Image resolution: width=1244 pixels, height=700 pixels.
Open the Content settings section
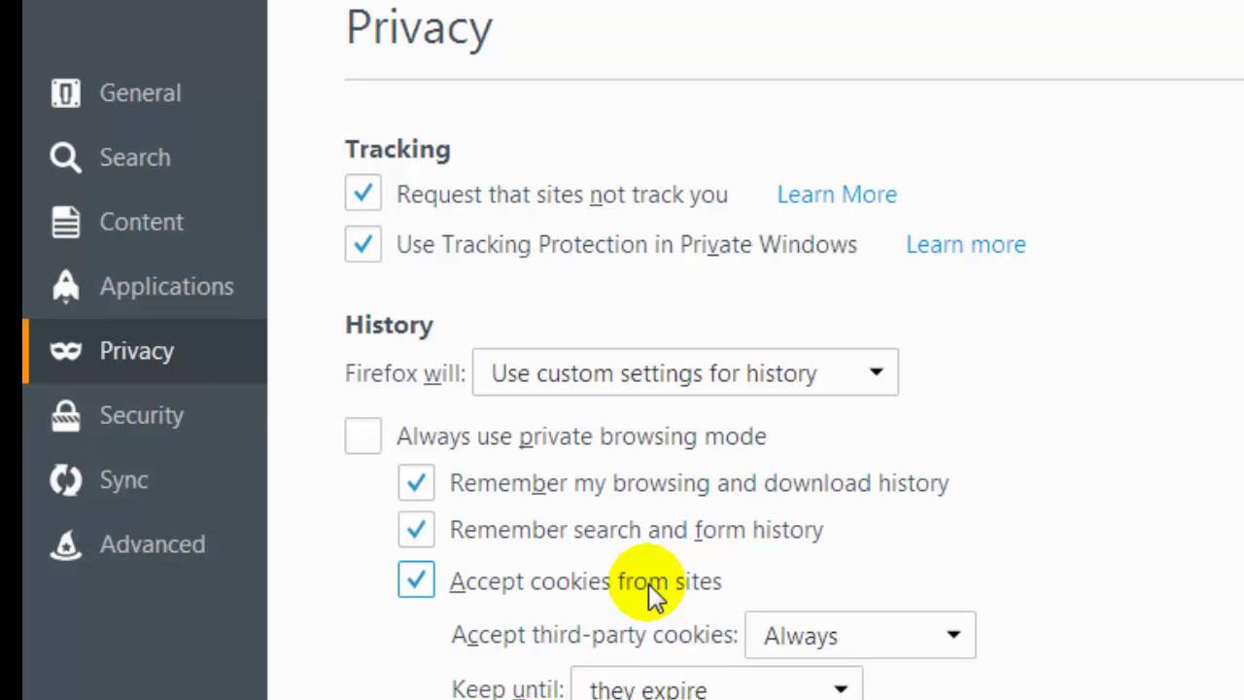coord(141,222)
